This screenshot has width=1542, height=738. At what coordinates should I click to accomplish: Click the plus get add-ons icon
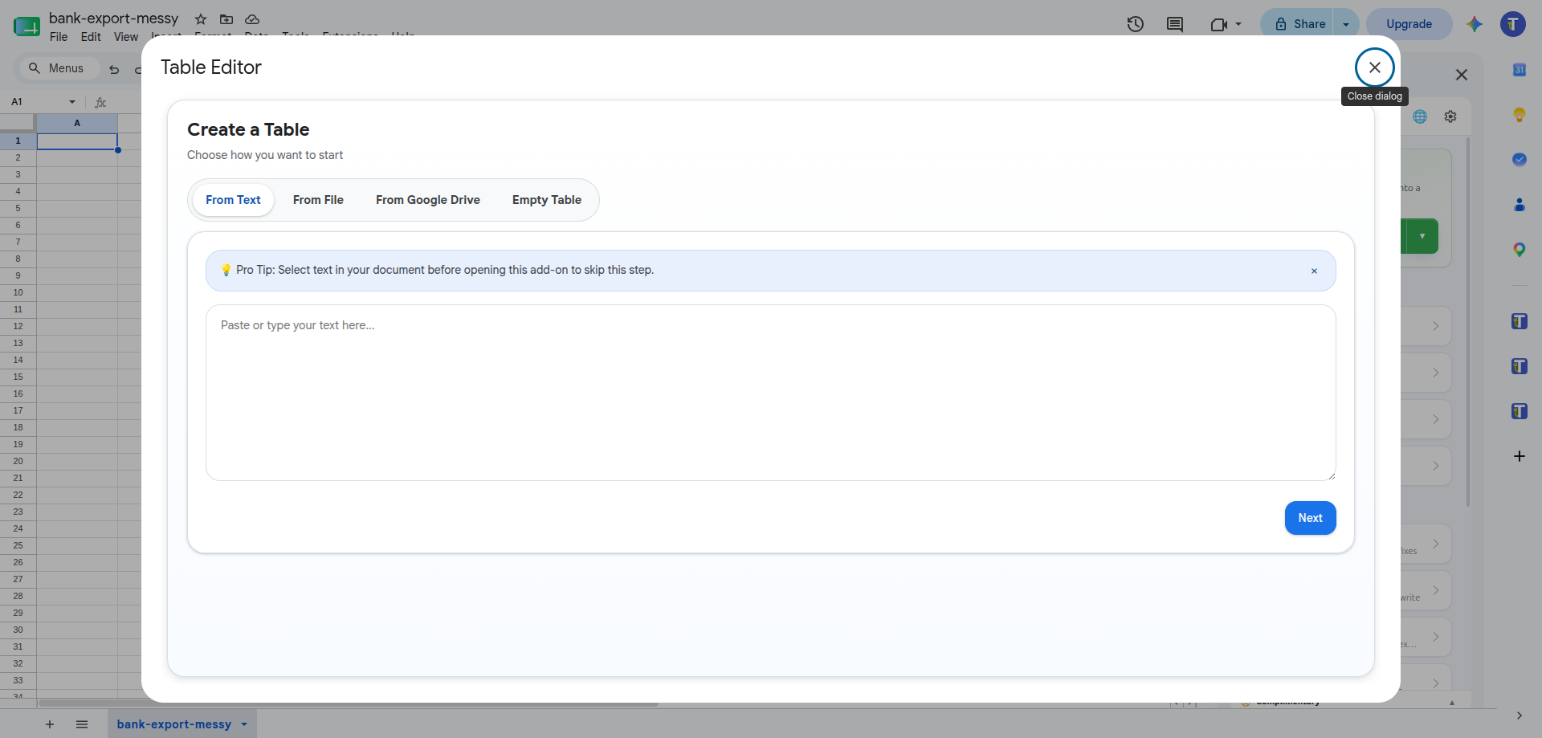tap(1520, 456)
